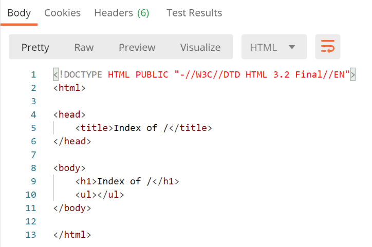Click line number 7 in gutter
The height and width of the screenshot is (247, 372).
[33, 155]
